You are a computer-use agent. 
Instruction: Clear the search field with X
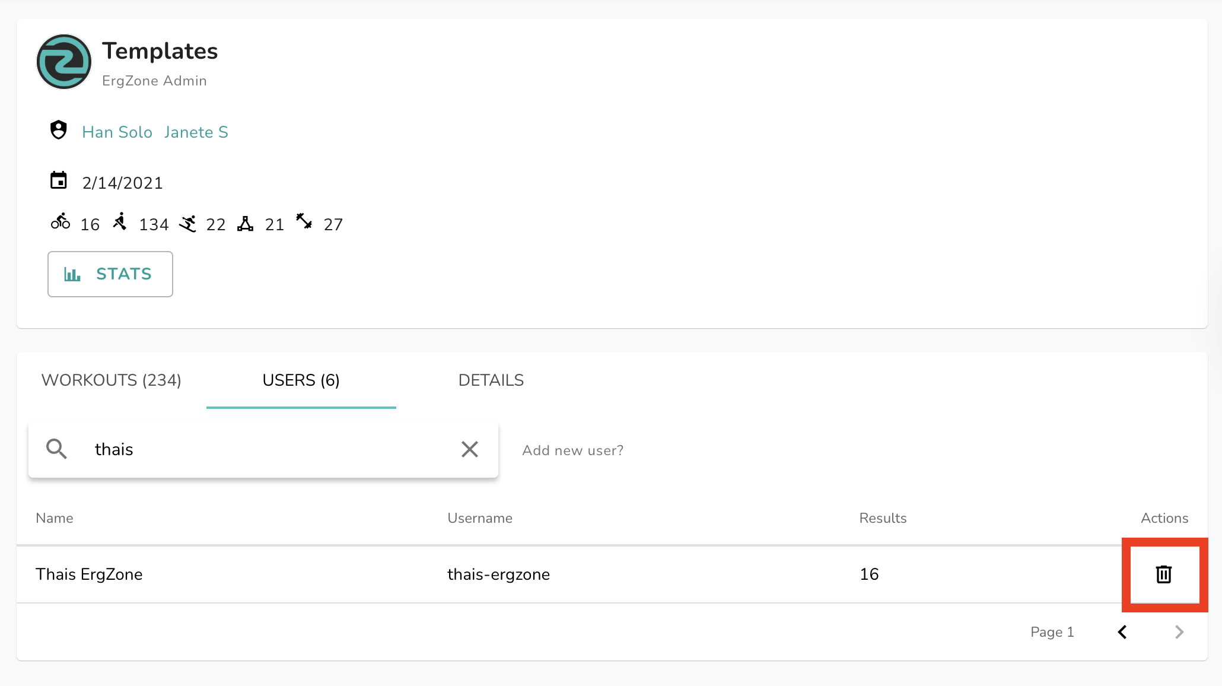(x=469, y=449)
